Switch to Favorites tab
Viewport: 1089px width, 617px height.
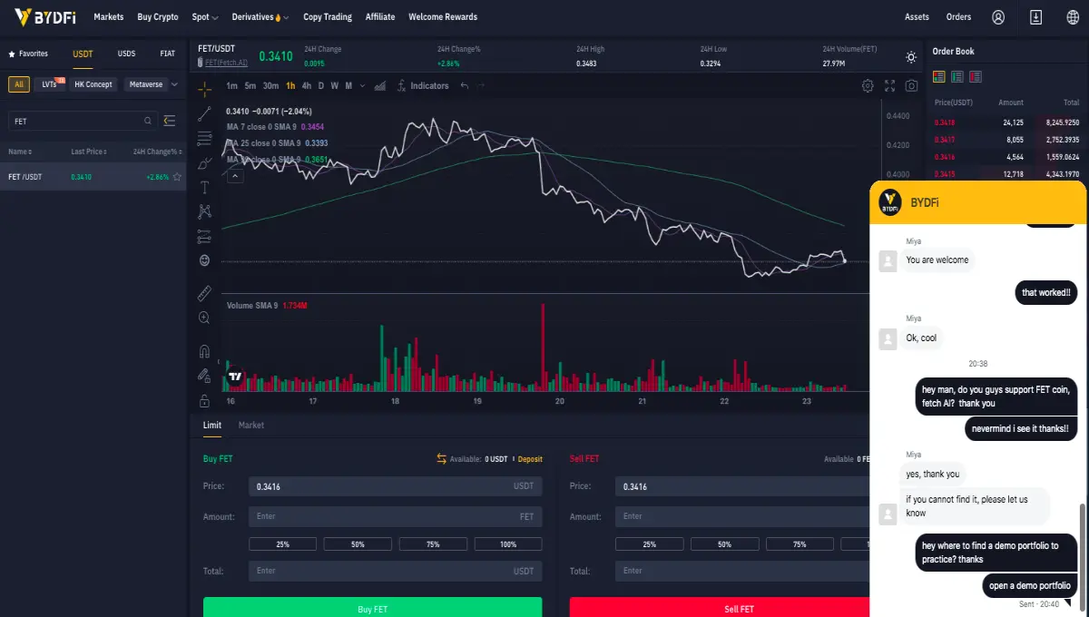(28, 54)
